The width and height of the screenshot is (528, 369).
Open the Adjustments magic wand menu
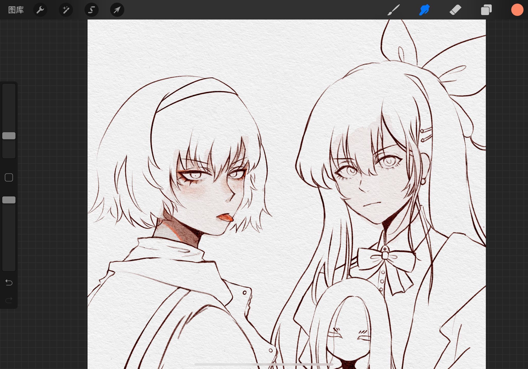click(66, 10)
